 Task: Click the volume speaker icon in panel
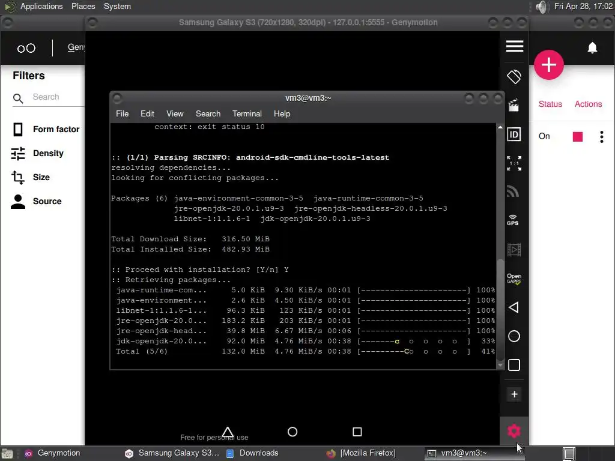[541, 7]
